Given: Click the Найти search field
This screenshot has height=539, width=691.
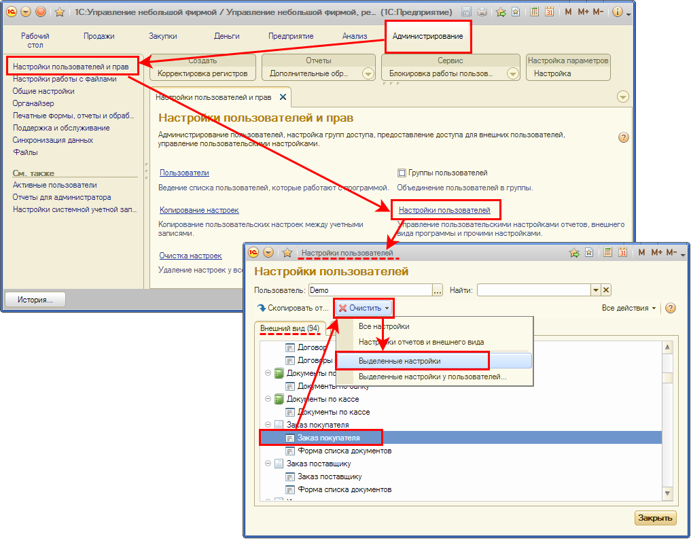Looking at the screenshot, I should coord(533,290).
